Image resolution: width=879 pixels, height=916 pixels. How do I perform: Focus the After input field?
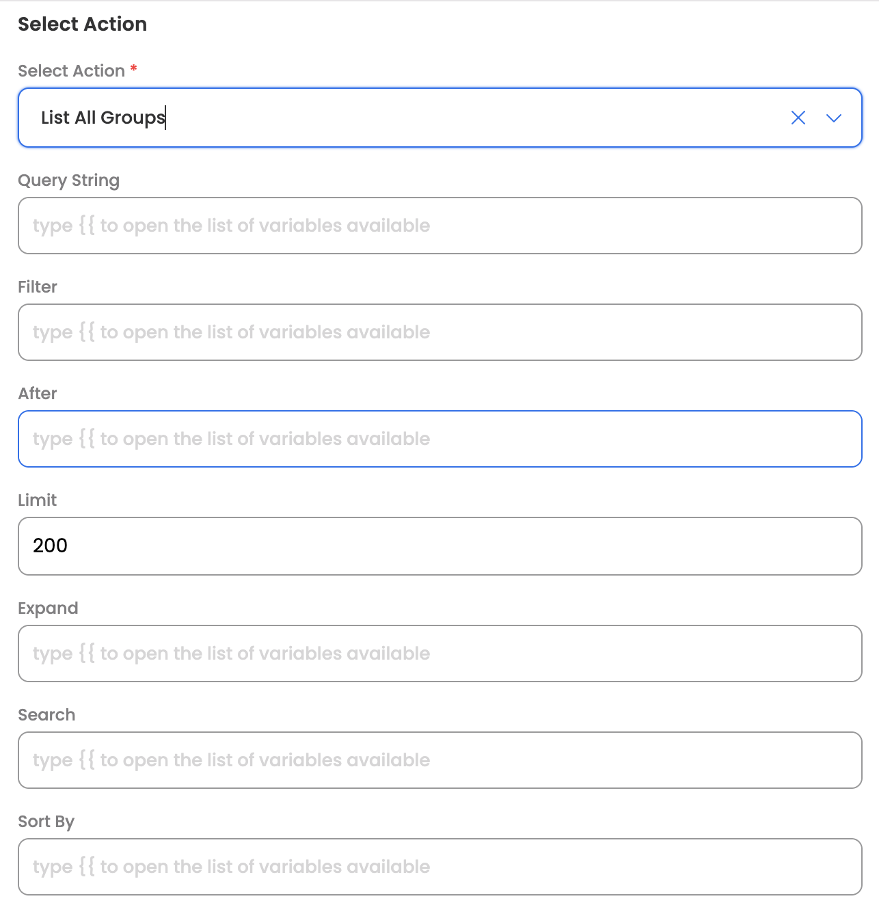click(439, 439)
